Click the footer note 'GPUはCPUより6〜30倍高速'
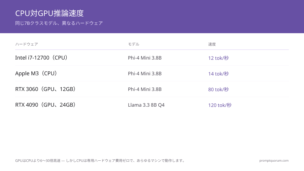 [x=38, y=161]
